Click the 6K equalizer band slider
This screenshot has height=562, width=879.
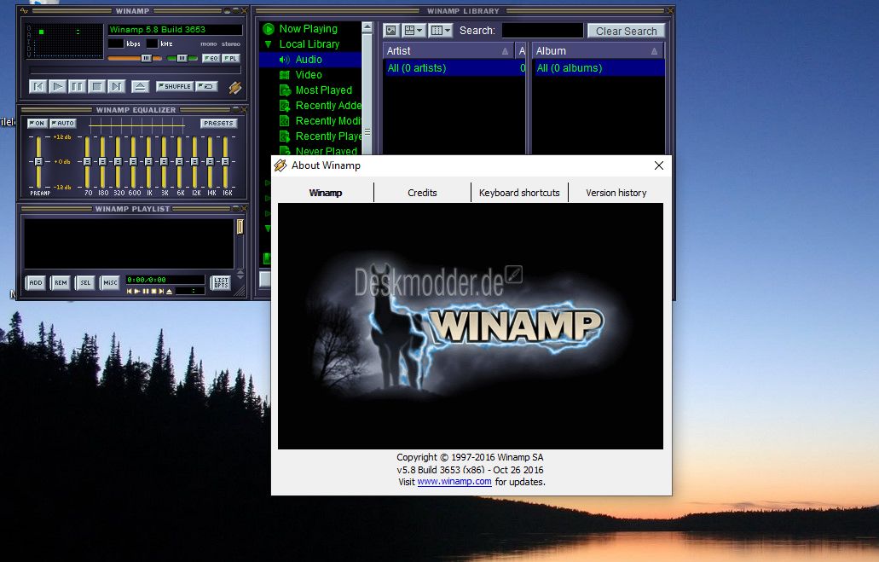tap(179, 161)
